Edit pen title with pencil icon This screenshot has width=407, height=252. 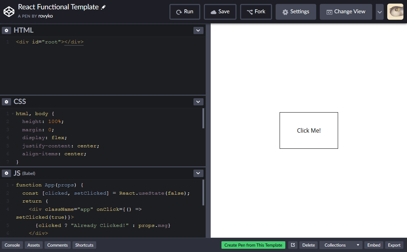tap(103, 7)
